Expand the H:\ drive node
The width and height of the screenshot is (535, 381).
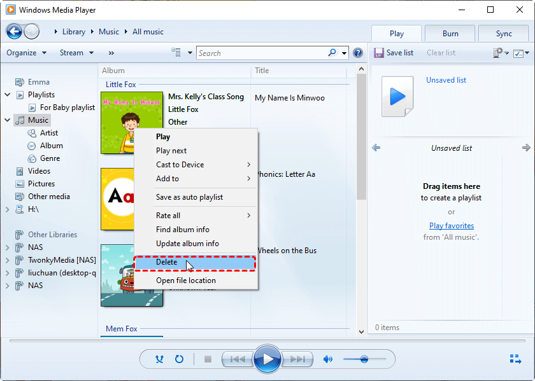[7, 209]
